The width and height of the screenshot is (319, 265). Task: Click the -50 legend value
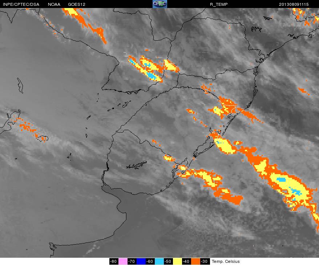168,261
